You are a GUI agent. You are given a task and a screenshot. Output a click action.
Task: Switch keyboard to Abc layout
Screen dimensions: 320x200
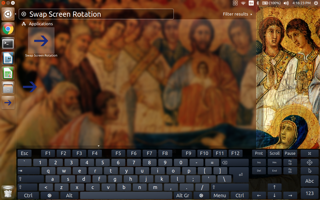[x=309, y=181]
